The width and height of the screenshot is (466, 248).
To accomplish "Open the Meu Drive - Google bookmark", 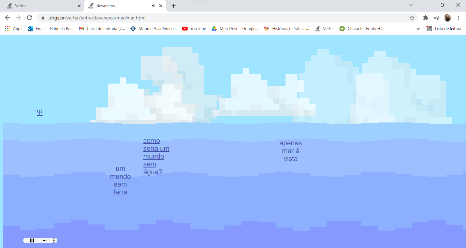I will point(235,29).
